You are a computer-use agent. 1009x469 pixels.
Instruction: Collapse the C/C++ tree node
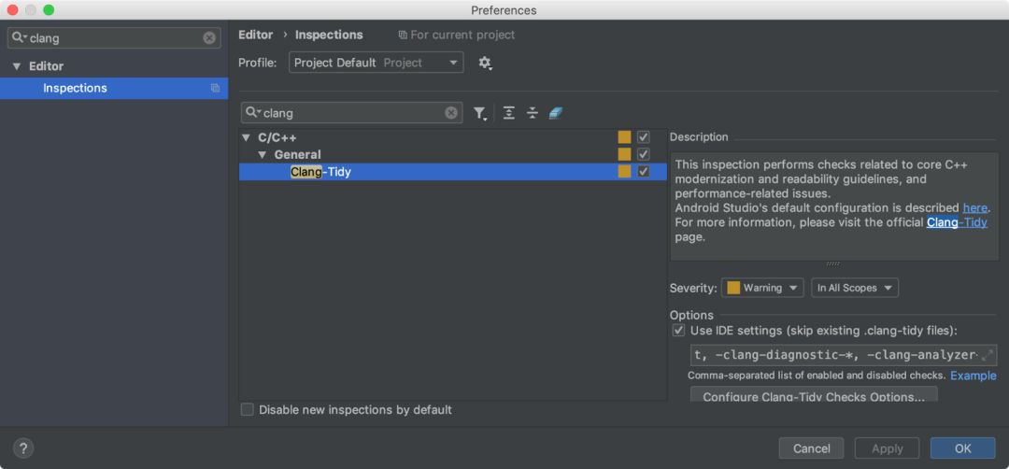point(244,137)
